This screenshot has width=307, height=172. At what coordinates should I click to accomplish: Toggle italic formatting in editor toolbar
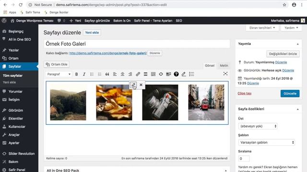click(x=84, y=74)
